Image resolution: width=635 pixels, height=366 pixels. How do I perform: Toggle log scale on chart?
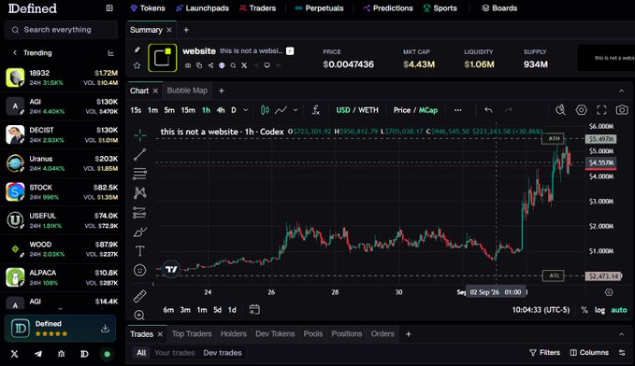tap(599, 310)
